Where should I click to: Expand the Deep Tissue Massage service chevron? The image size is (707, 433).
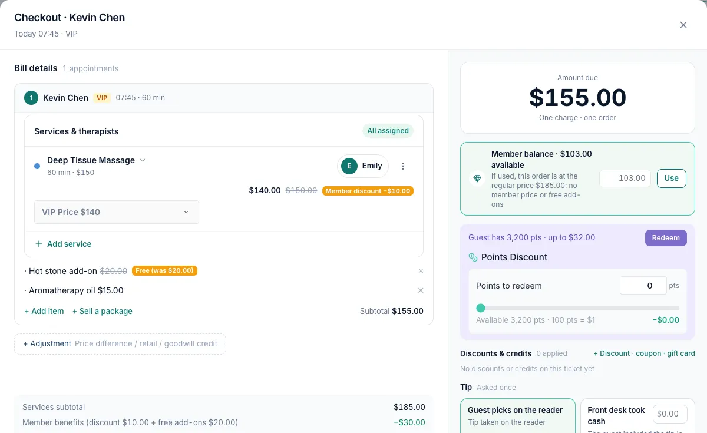[x=143, y=160]
